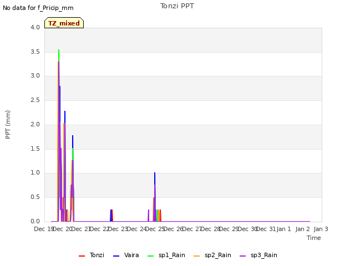Click the Dec 26 x-axis date label

pos(174,229)
